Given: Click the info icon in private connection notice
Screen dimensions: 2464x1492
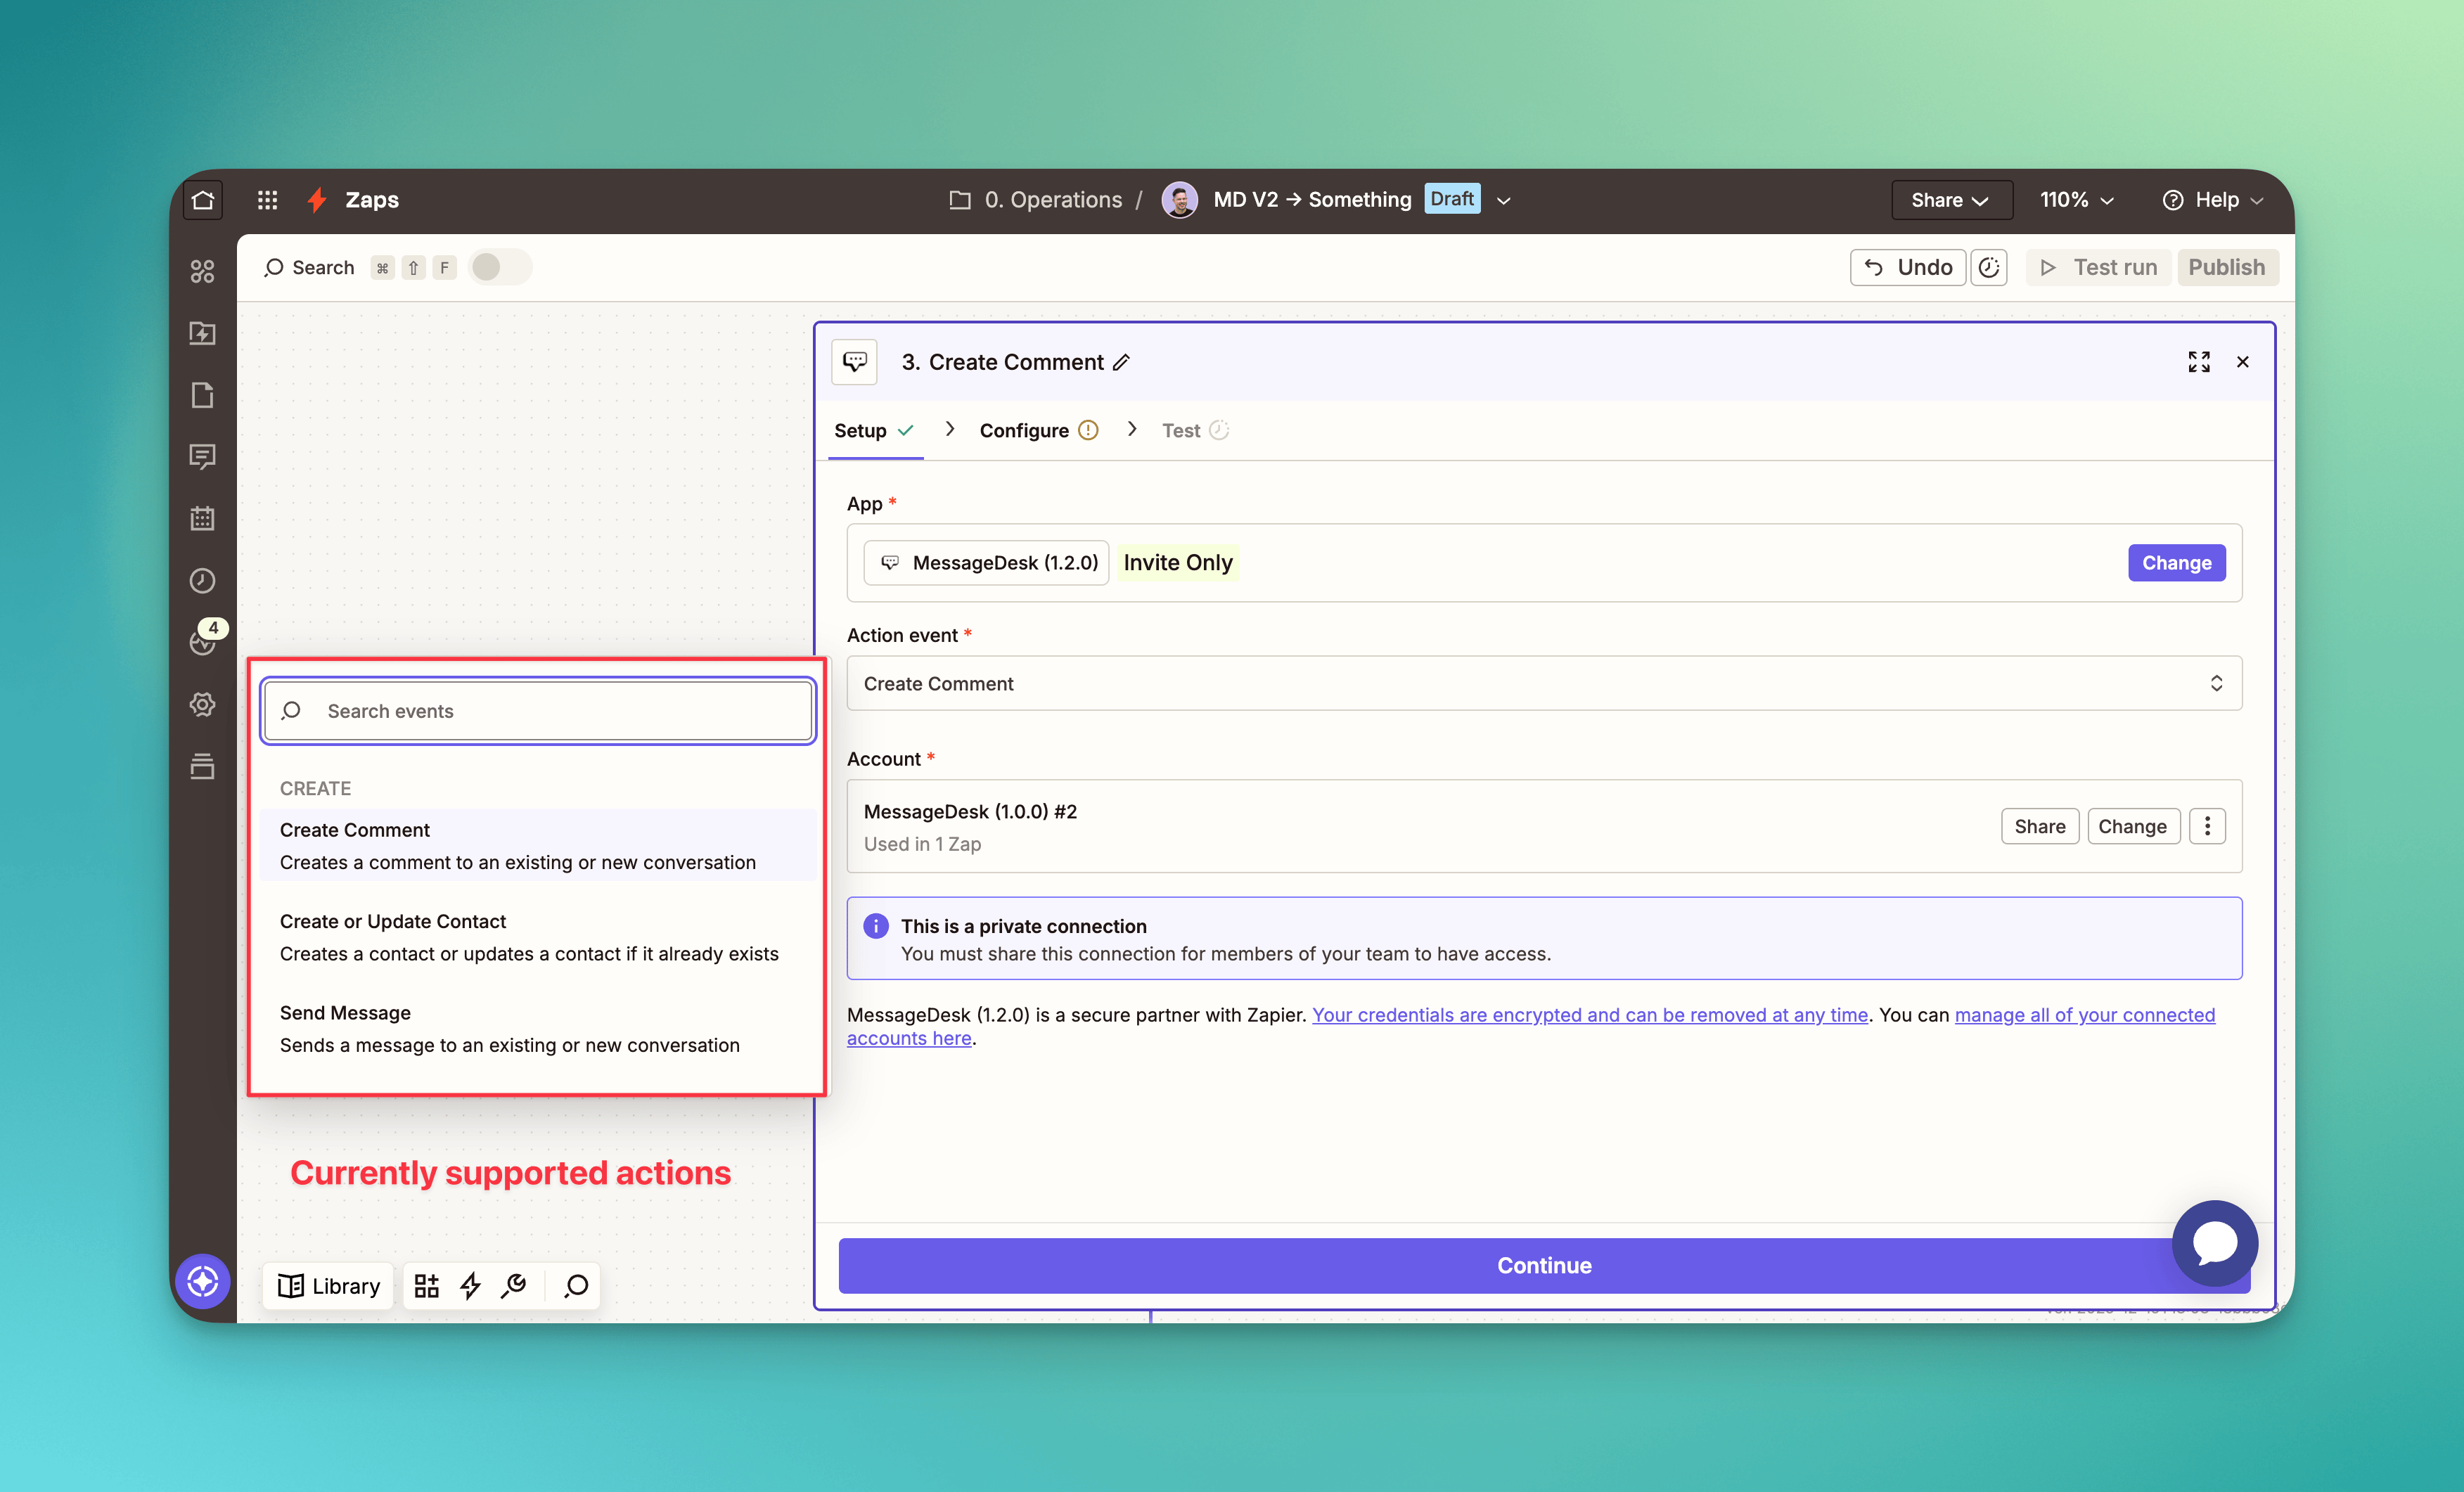Looking at the screenshot, I should coord(876,926).
